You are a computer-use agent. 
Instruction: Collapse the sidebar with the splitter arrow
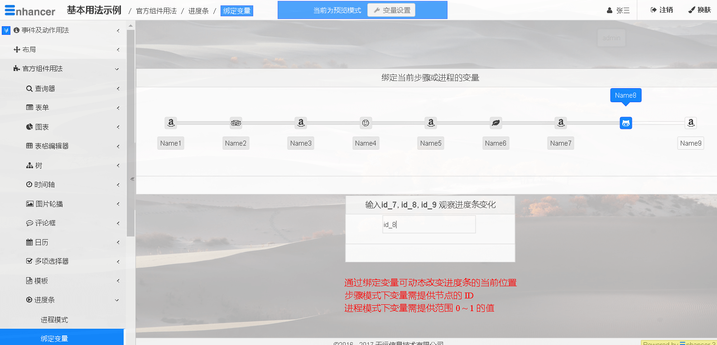(132, 179)
